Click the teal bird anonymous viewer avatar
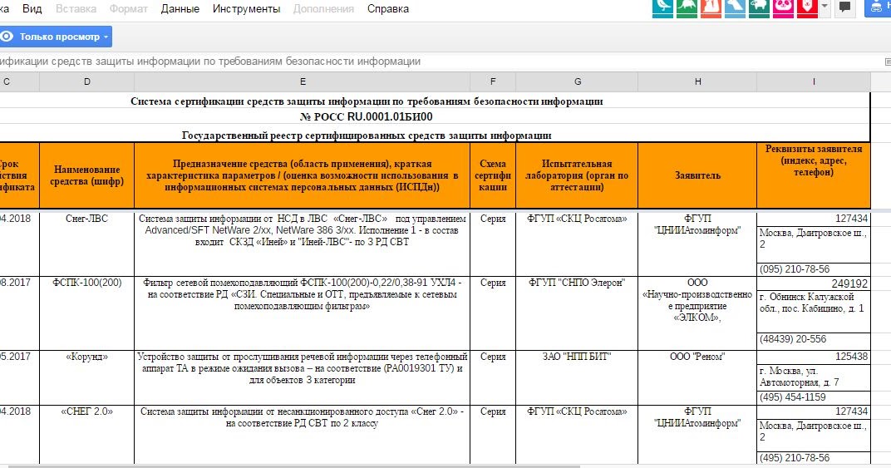Image resolution: width=891 pixels, height=468 pixels. coord(662,8)
